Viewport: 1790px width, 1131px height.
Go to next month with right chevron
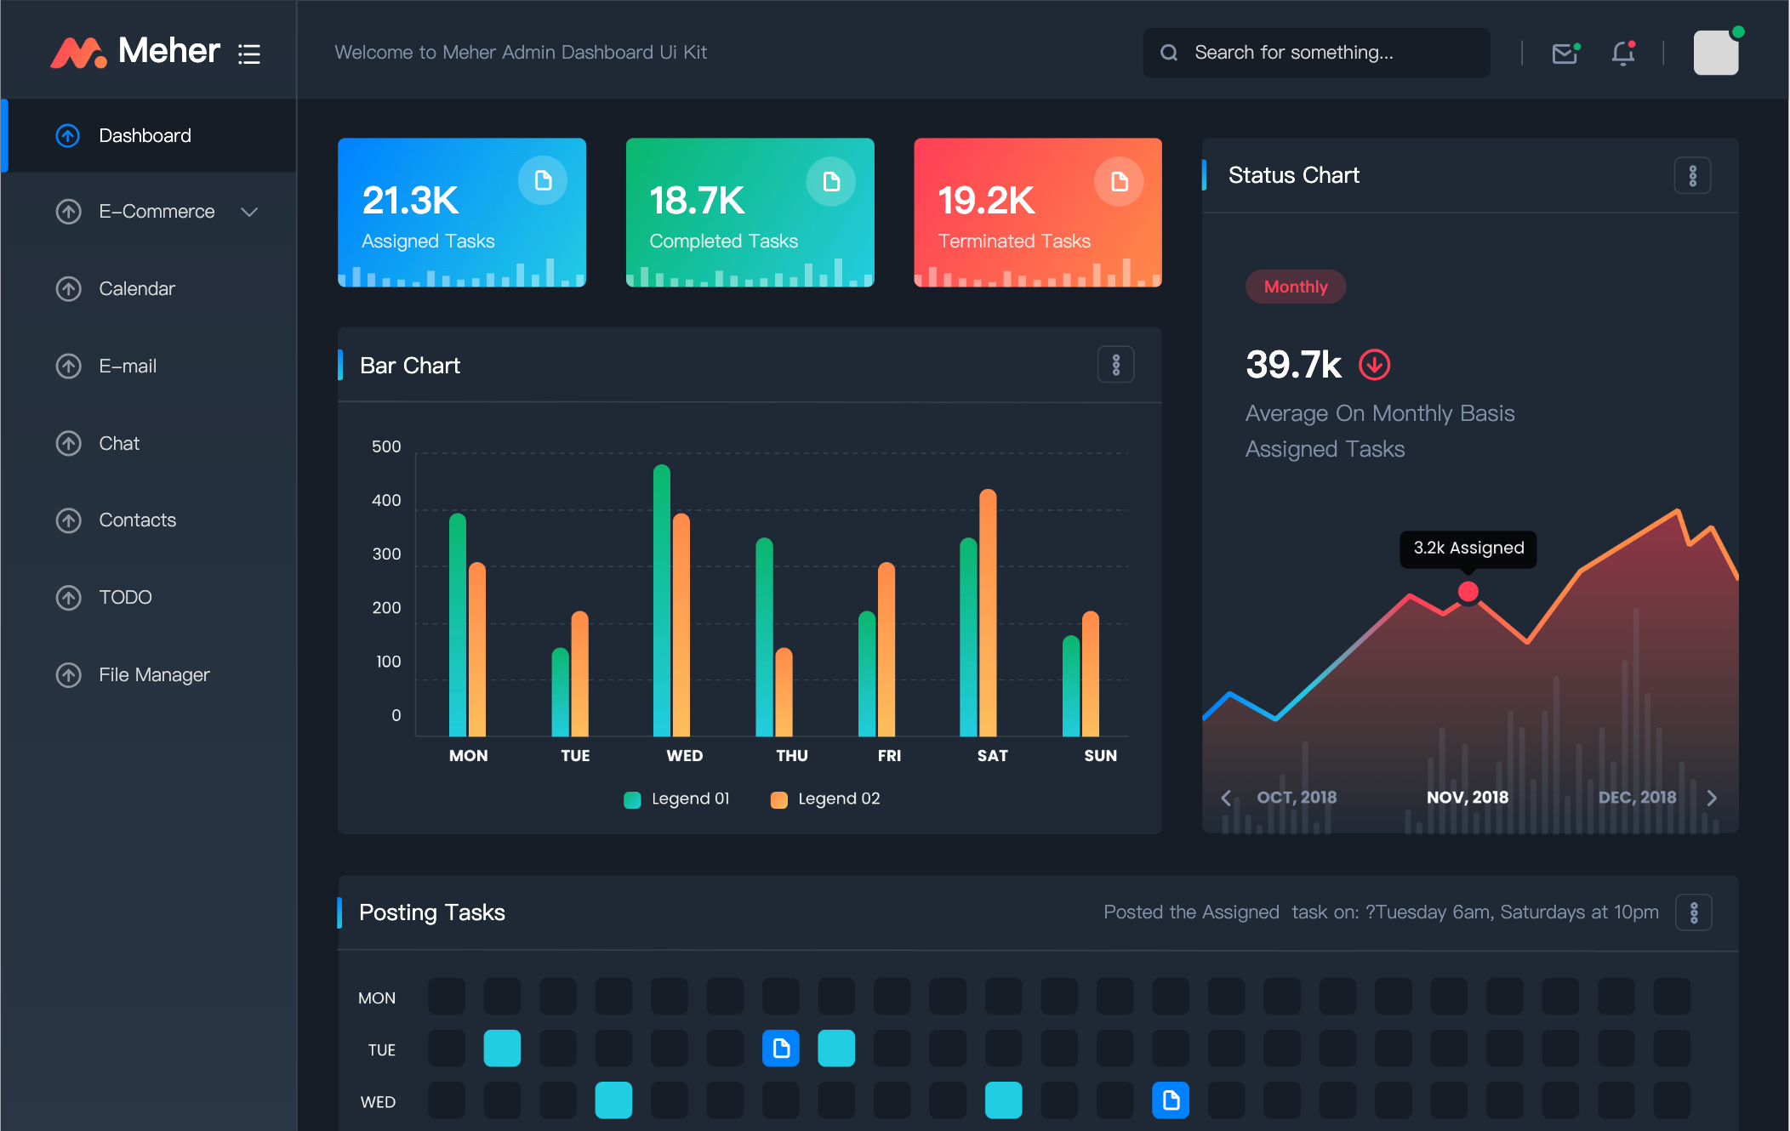pos(1712,798)
